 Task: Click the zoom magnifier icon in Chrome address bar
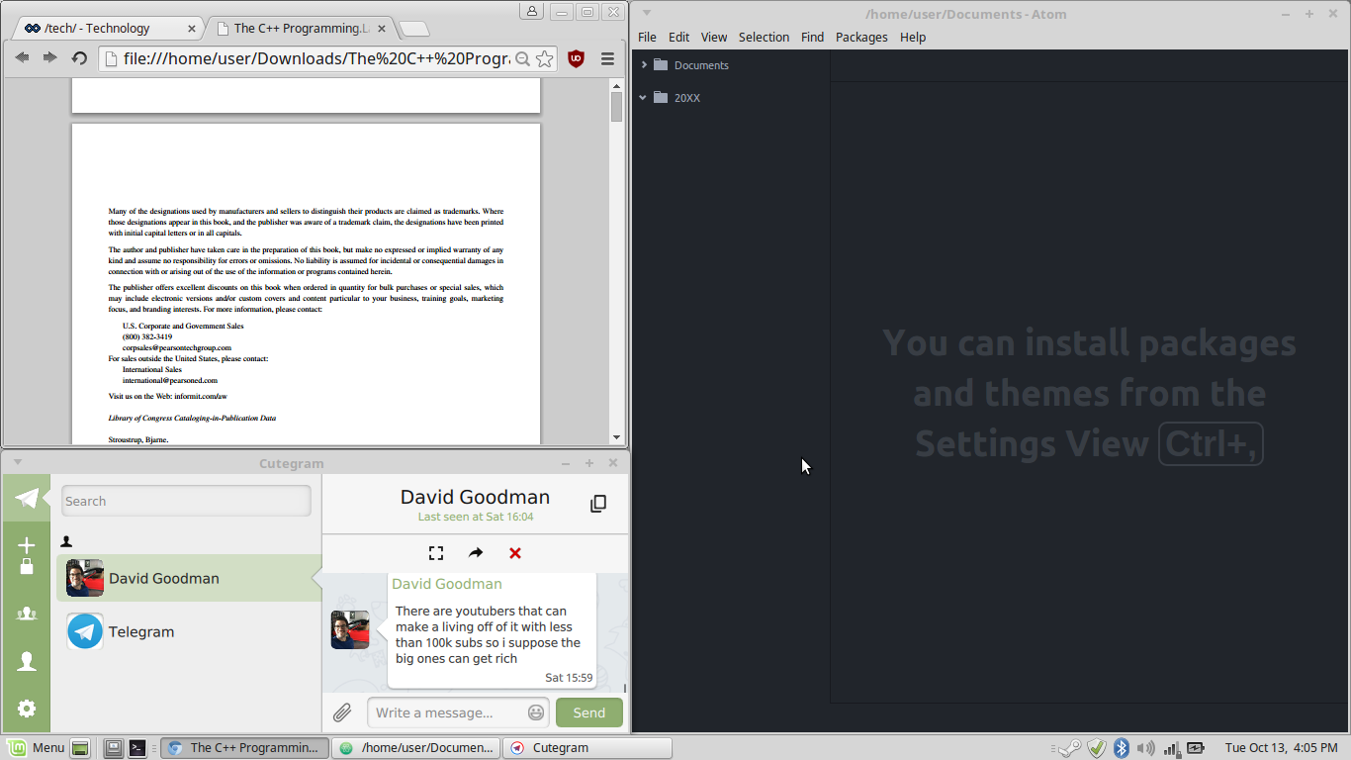[x=523, y=59]
